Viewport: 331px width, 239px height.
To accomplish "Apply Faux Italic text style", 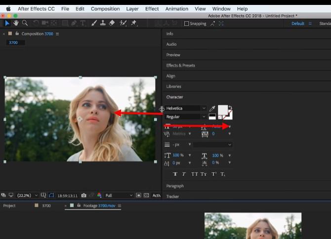I will click(x=184, y=174).
